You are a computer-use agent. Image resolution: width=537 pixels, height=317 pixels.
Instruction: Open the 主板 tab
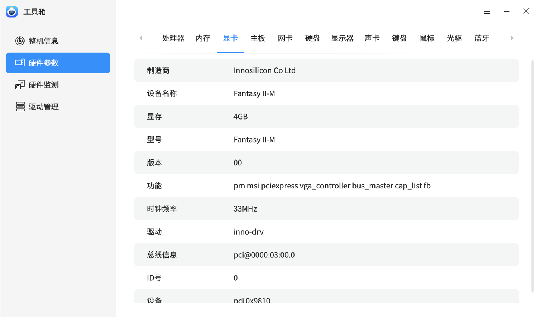(x=258, y=38)
